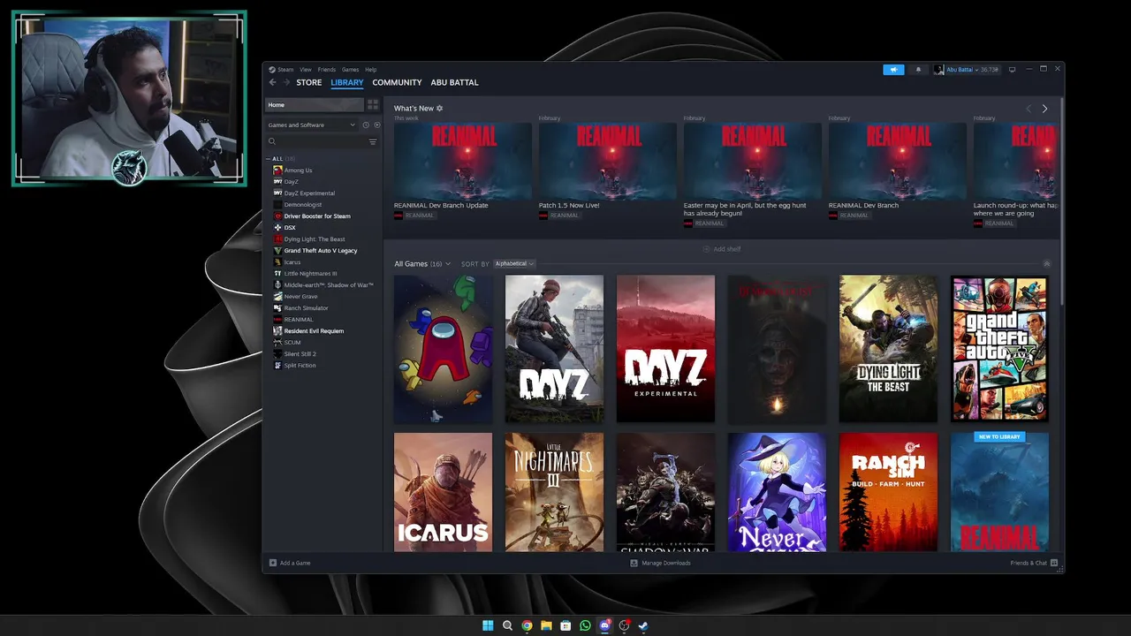
Task: Click the Steam taskbar icon
Action: click(x=643, y=625)
